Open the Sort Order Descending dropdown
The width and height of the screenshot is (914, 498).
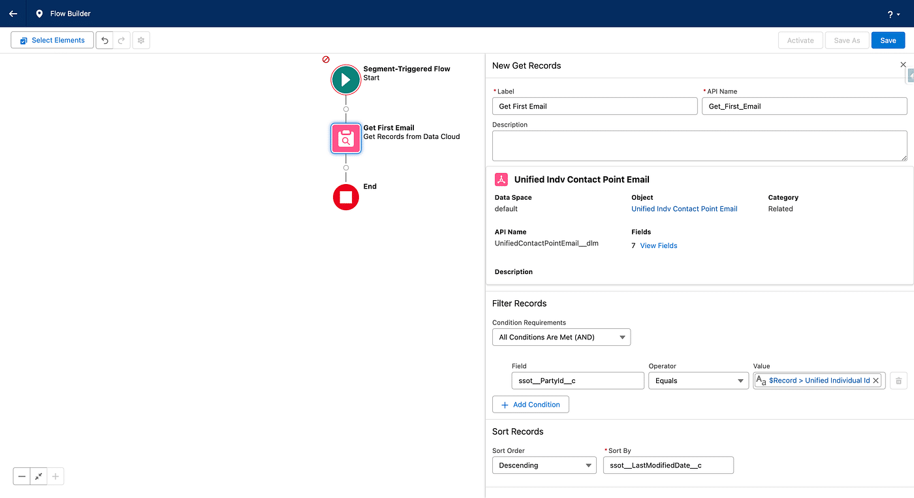(544, 465)
